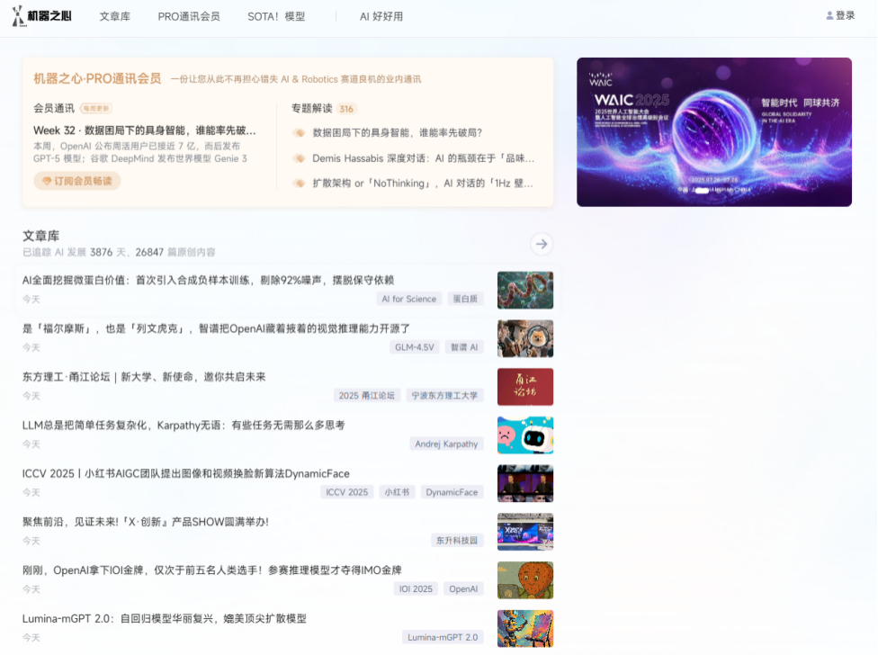Image resolution: width=878 pixels, height=655 pixels.
Task: Click the 蛋白质 tag
Action: (465, 299)
